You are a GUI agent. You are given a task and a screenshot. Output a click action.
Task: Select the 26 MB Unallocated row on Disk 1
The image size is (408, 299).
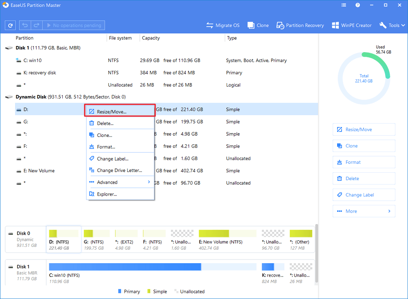(x=167, y=85)
